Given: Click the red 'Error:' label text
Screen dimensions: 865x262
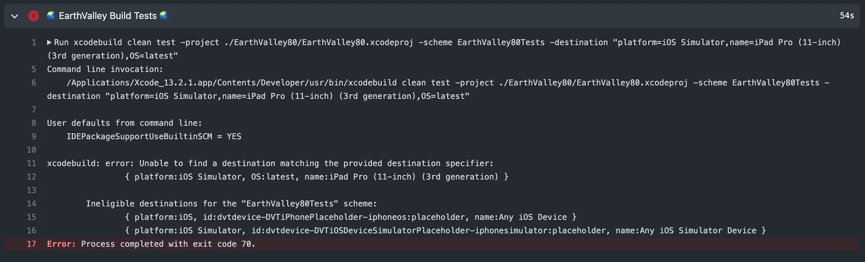Looking at the screenshot, I should pyautogui.click(x=61, y=244).
